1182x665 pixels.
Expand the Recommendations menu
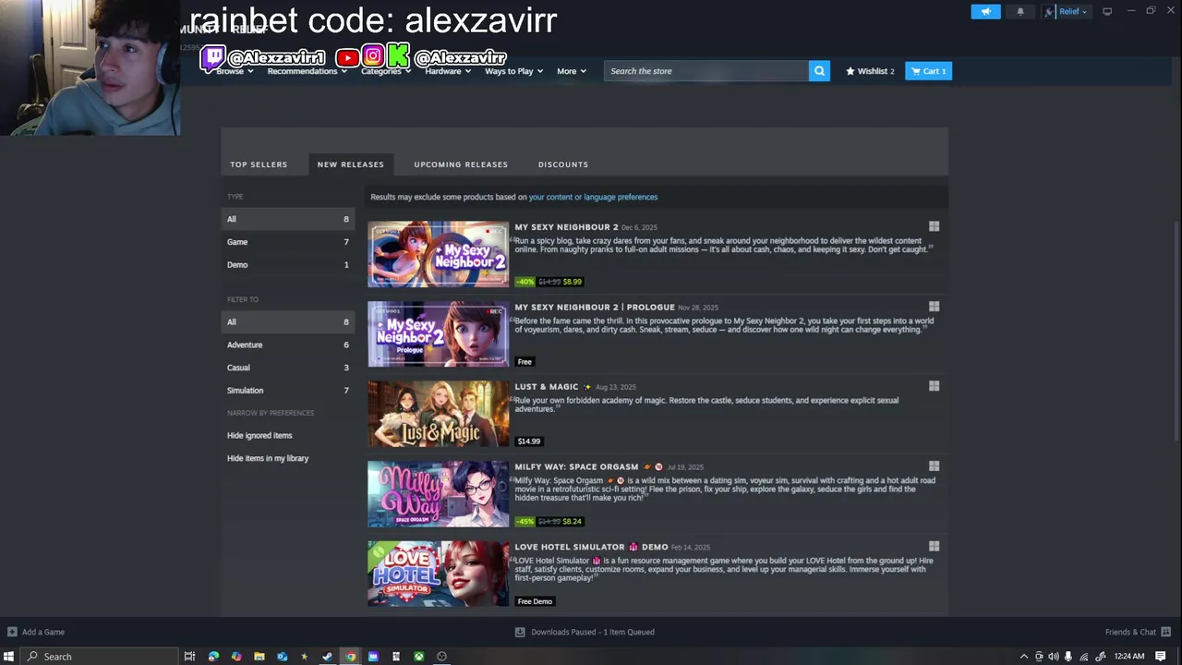(307, 71)
